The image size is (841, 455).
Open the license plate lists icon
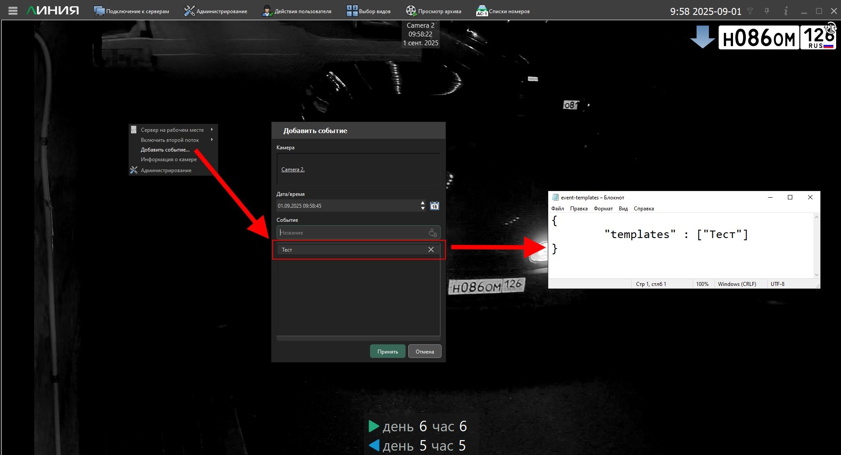click(482, 11)
